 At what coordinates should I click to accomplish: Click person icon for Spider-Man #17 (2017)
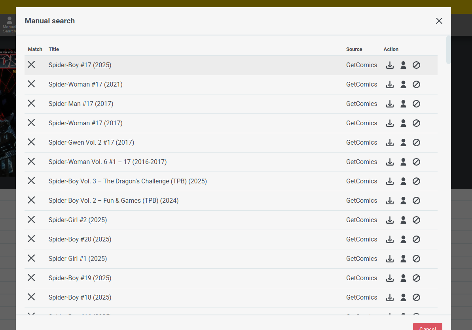tap(404, 104)
